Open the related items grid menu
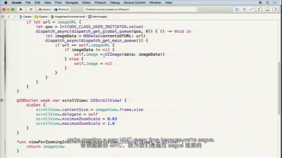Image resolution: width=282 pixels, height=158 pixels. coord(2,16)
